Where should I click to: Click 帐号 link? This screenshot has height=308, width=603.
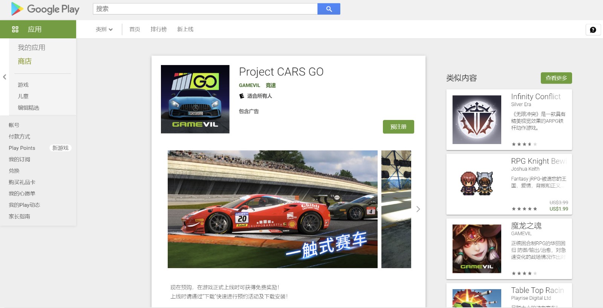[x=14, y=125]
